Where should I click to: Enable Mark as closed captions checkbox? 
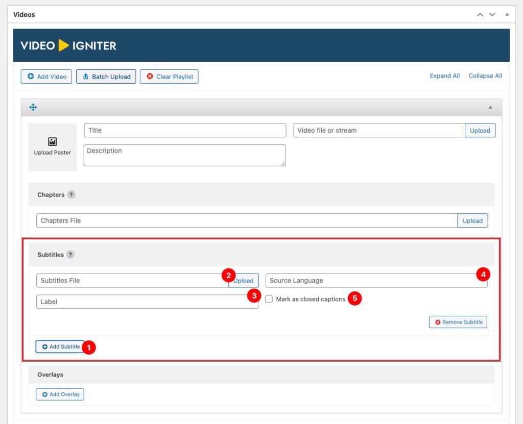(x=269, y=299)
